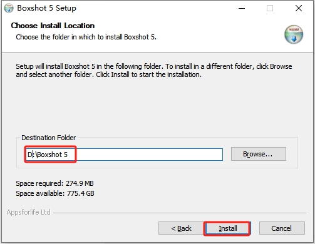Click the greyed-out maximize window button
Image resolution: width=315 pixels, height=244 pixels.
pyautogui.click(x=270, y=8)
